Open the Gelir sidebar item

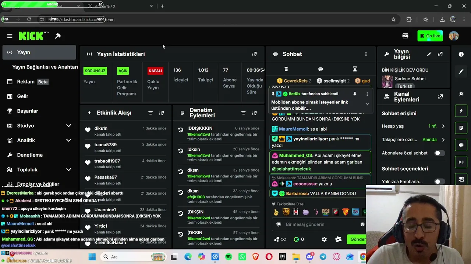pyautogui.click(x=39, y=96)
